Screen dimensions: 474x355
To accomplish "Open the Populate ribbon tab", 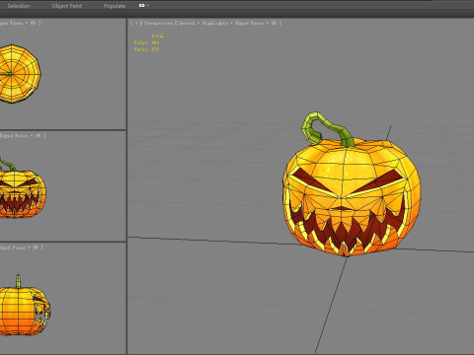I will coord(115,6).
